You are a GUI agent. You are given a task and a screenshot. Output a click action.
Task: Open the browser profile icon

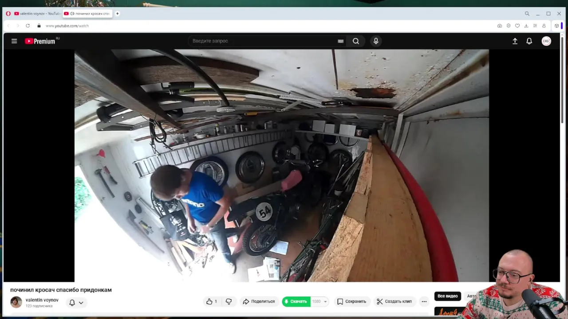[544, 26]
